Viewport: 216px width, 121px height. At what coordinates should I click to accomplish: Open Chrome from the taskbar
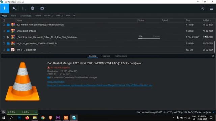pyautogui.click(x=43, y=118)
